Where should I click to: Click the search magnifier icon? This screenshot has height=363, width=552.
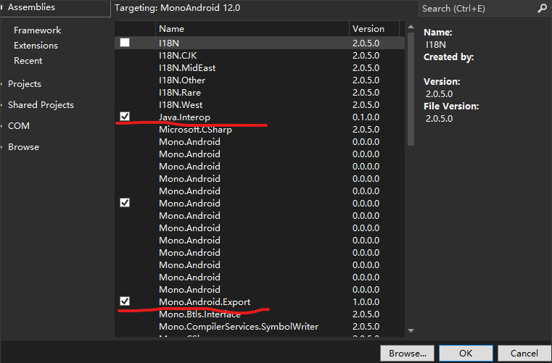pos(543,9)
